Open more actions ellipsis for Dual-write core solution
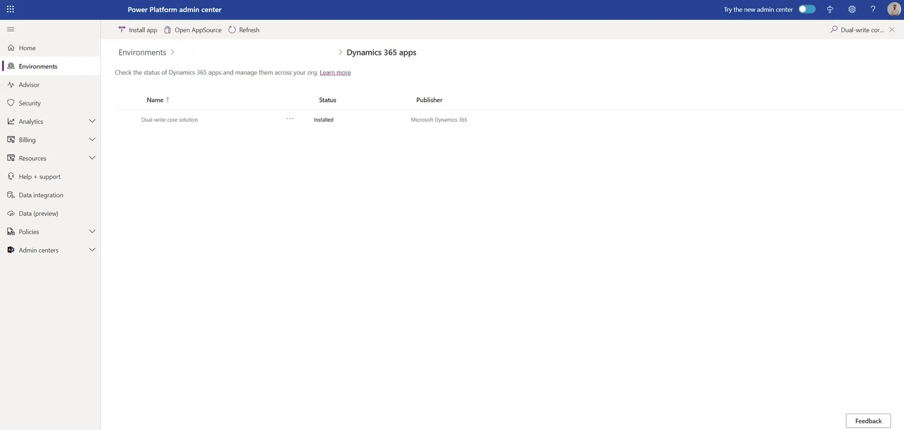Viewport: 904px width, 430px height. [x=290, y=119]
